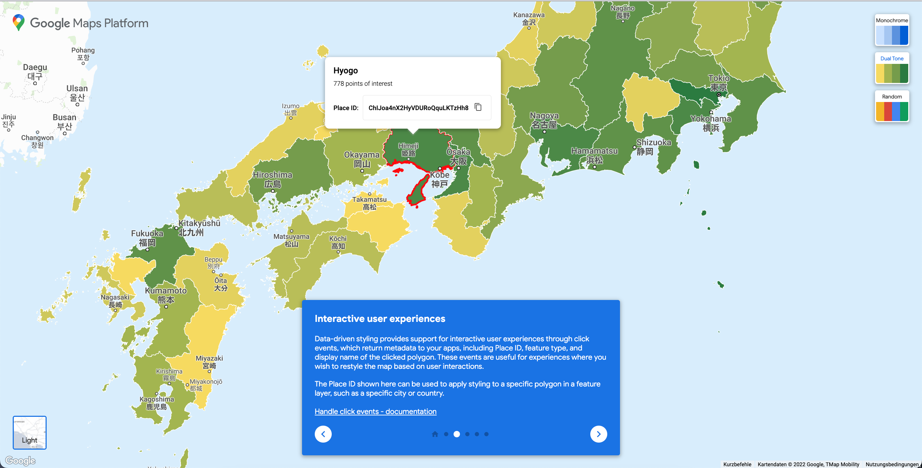The width and height of the screenshot is (922, 468).
Task: Click the Fukuoka prefecture polygon
Action: [161, 257]
